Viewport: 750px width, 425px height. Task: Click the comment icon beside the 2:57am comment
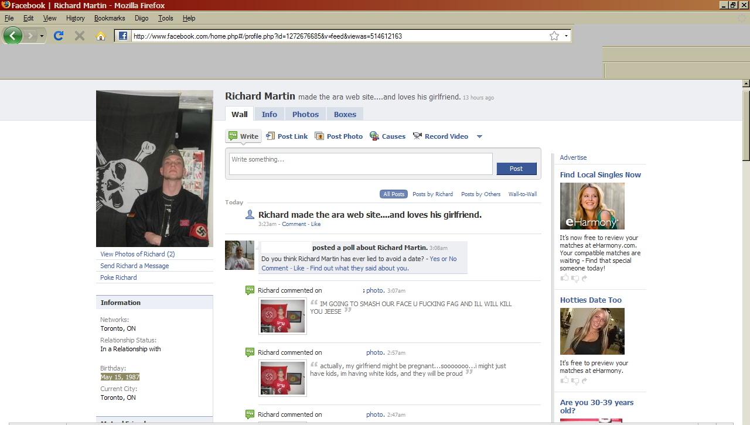(250, 352)
